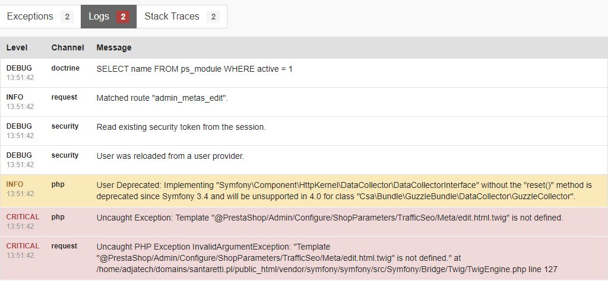This screenshot has width=608, height=281.
Task: Open the Exceptions tab
Action: (x=30, y=17)
